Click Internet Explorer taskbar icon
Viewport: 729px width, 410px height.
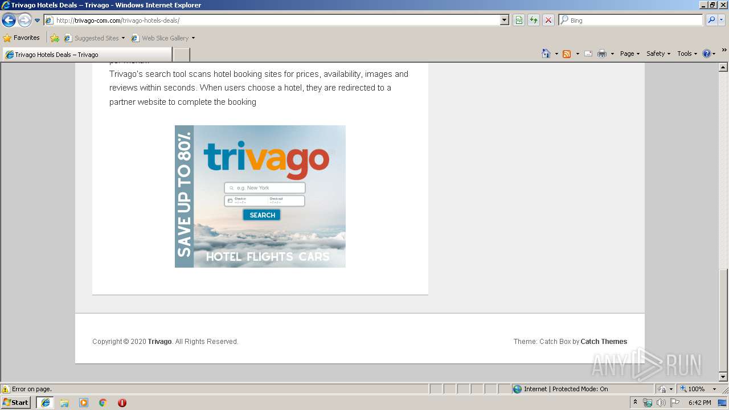click(x=46, y=403)
